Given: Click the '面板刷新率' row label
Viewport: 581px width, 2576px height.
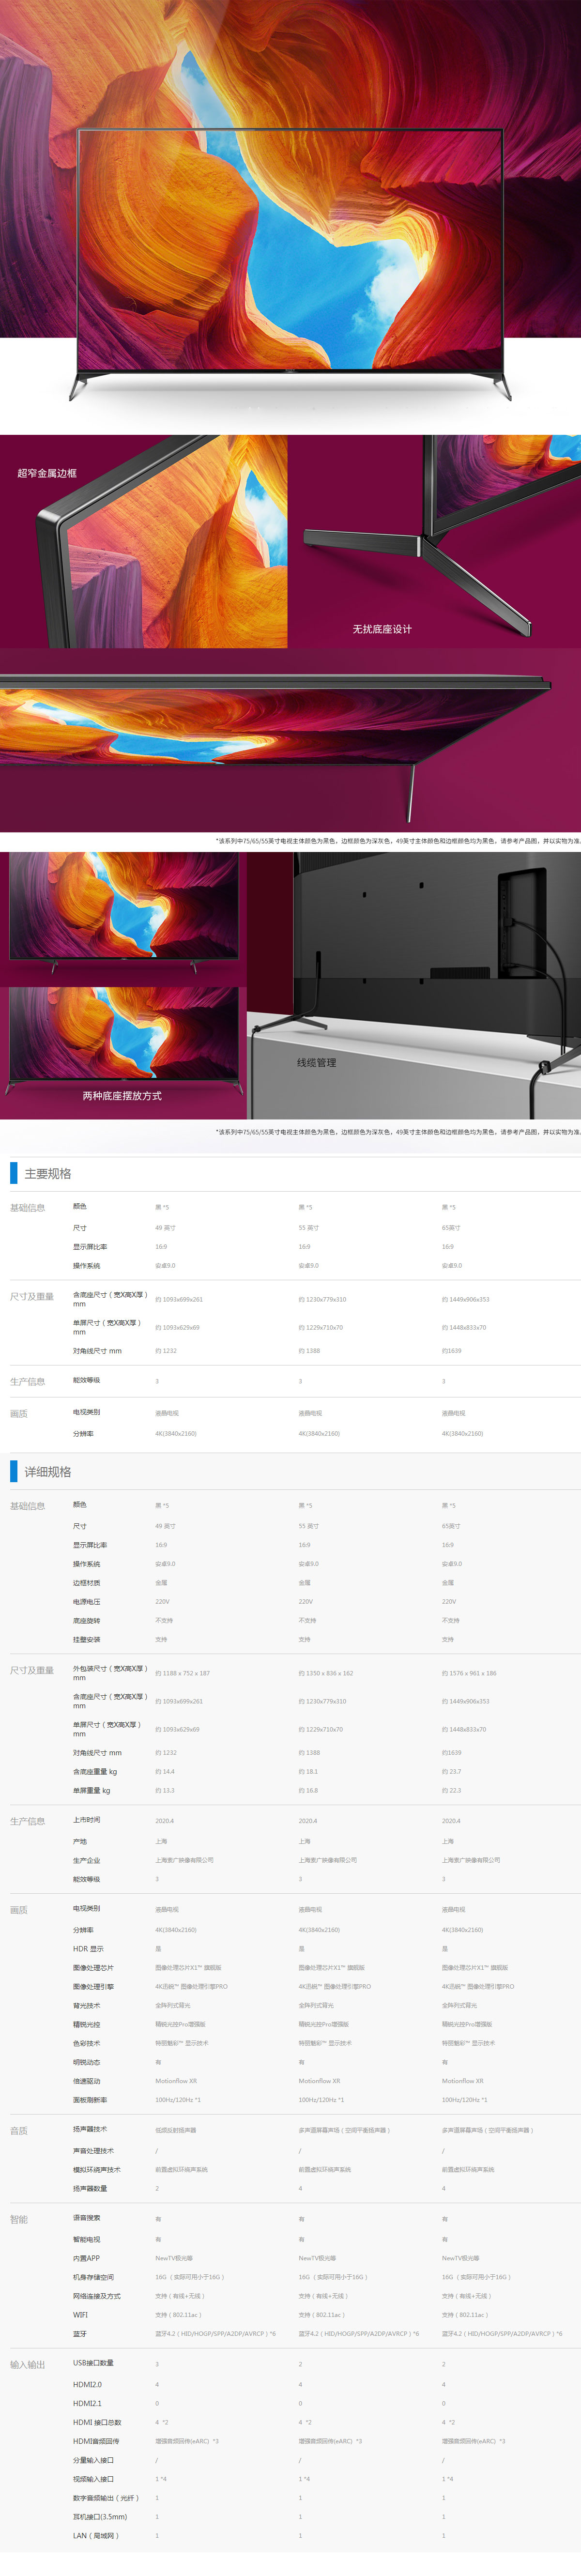Looking at the screenshot, I should 90,2100.
